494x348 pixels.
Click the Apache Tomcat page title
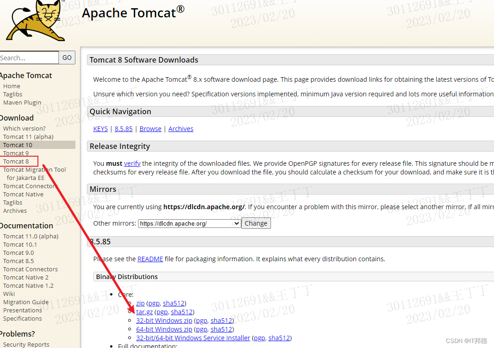tap(133, 13)
